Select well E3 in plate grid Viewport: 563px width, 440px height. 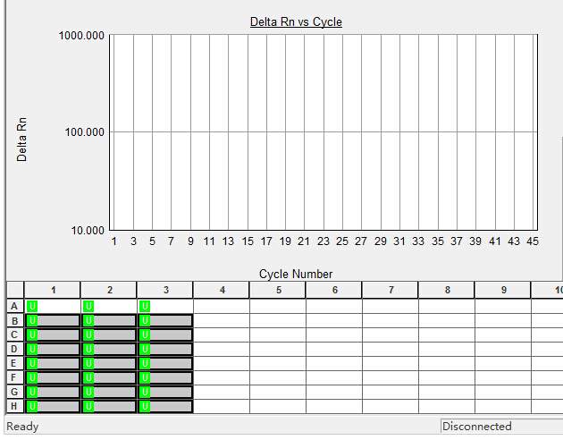165,363
